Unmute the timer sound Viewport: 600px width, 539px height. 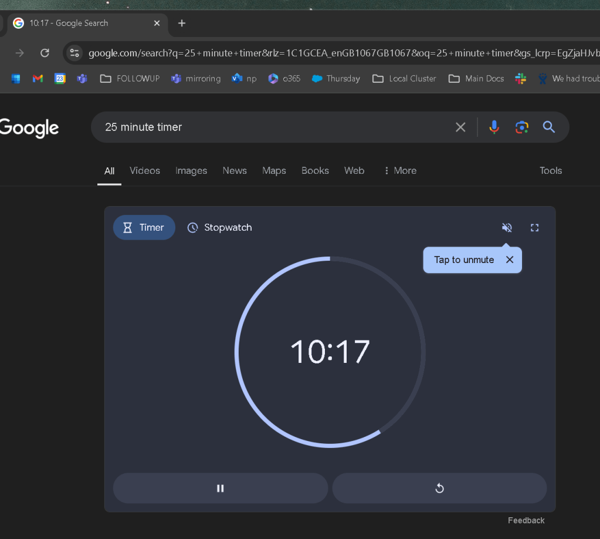pyautogui.click(x=507, y=228)
